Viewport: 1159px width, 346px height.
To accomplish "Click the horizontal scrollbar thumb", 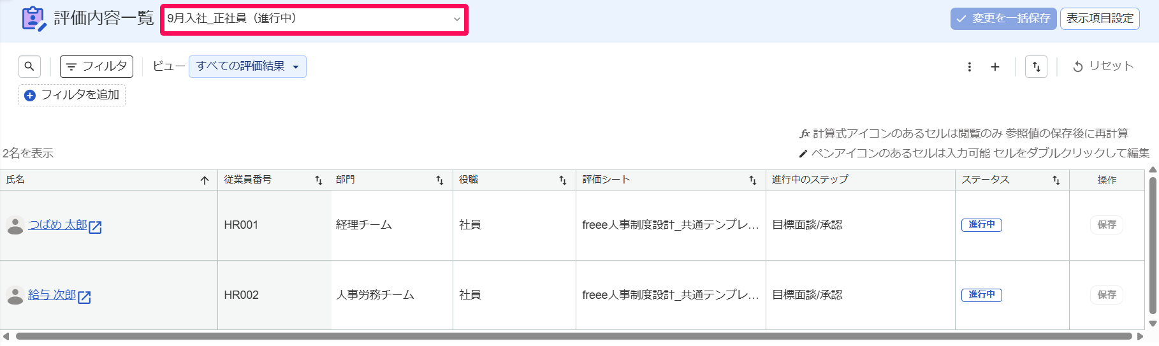I will click(x=574, y=336).
